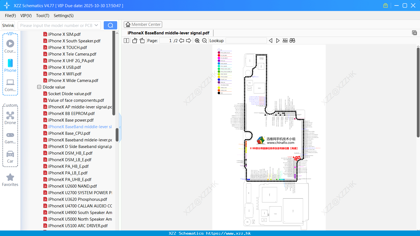
Task: Open iPhoneX DSM_HB_E.pdf
Action: click(x=68, y=153)
